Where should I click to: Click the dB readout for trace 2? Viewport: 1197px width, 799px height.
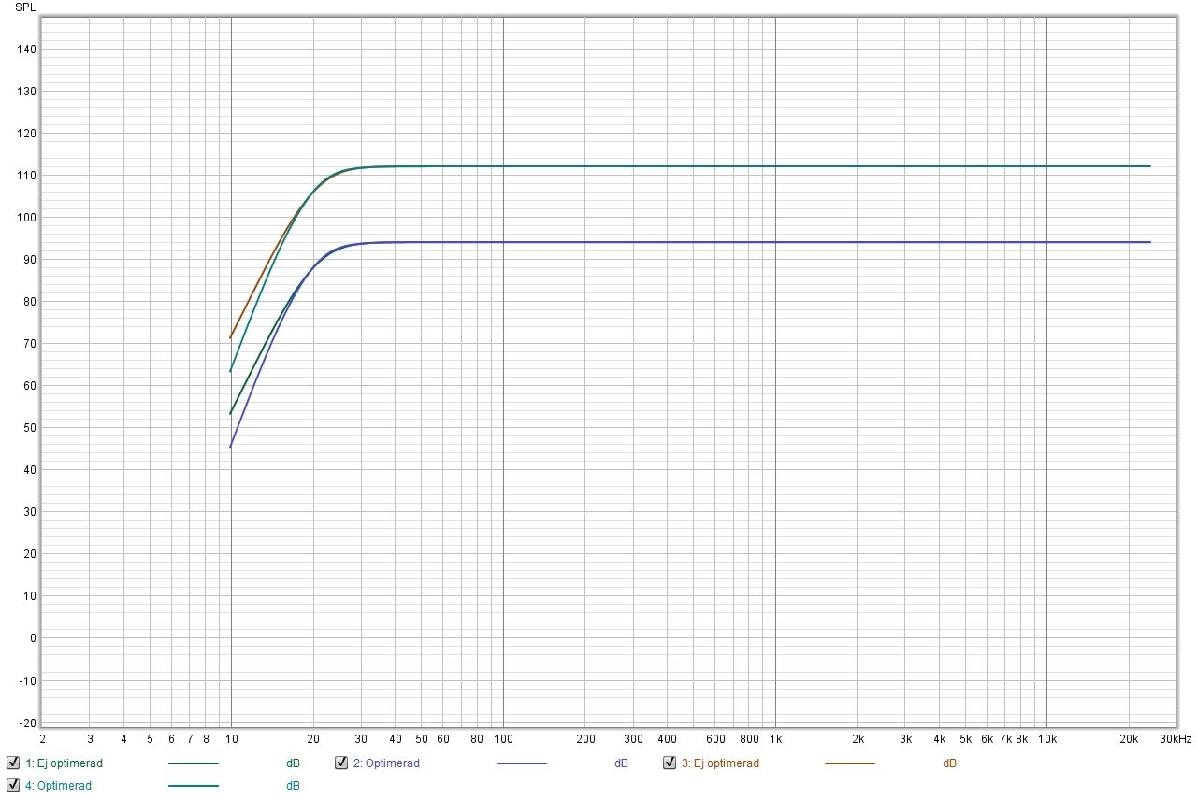click(x=621, y=763)
